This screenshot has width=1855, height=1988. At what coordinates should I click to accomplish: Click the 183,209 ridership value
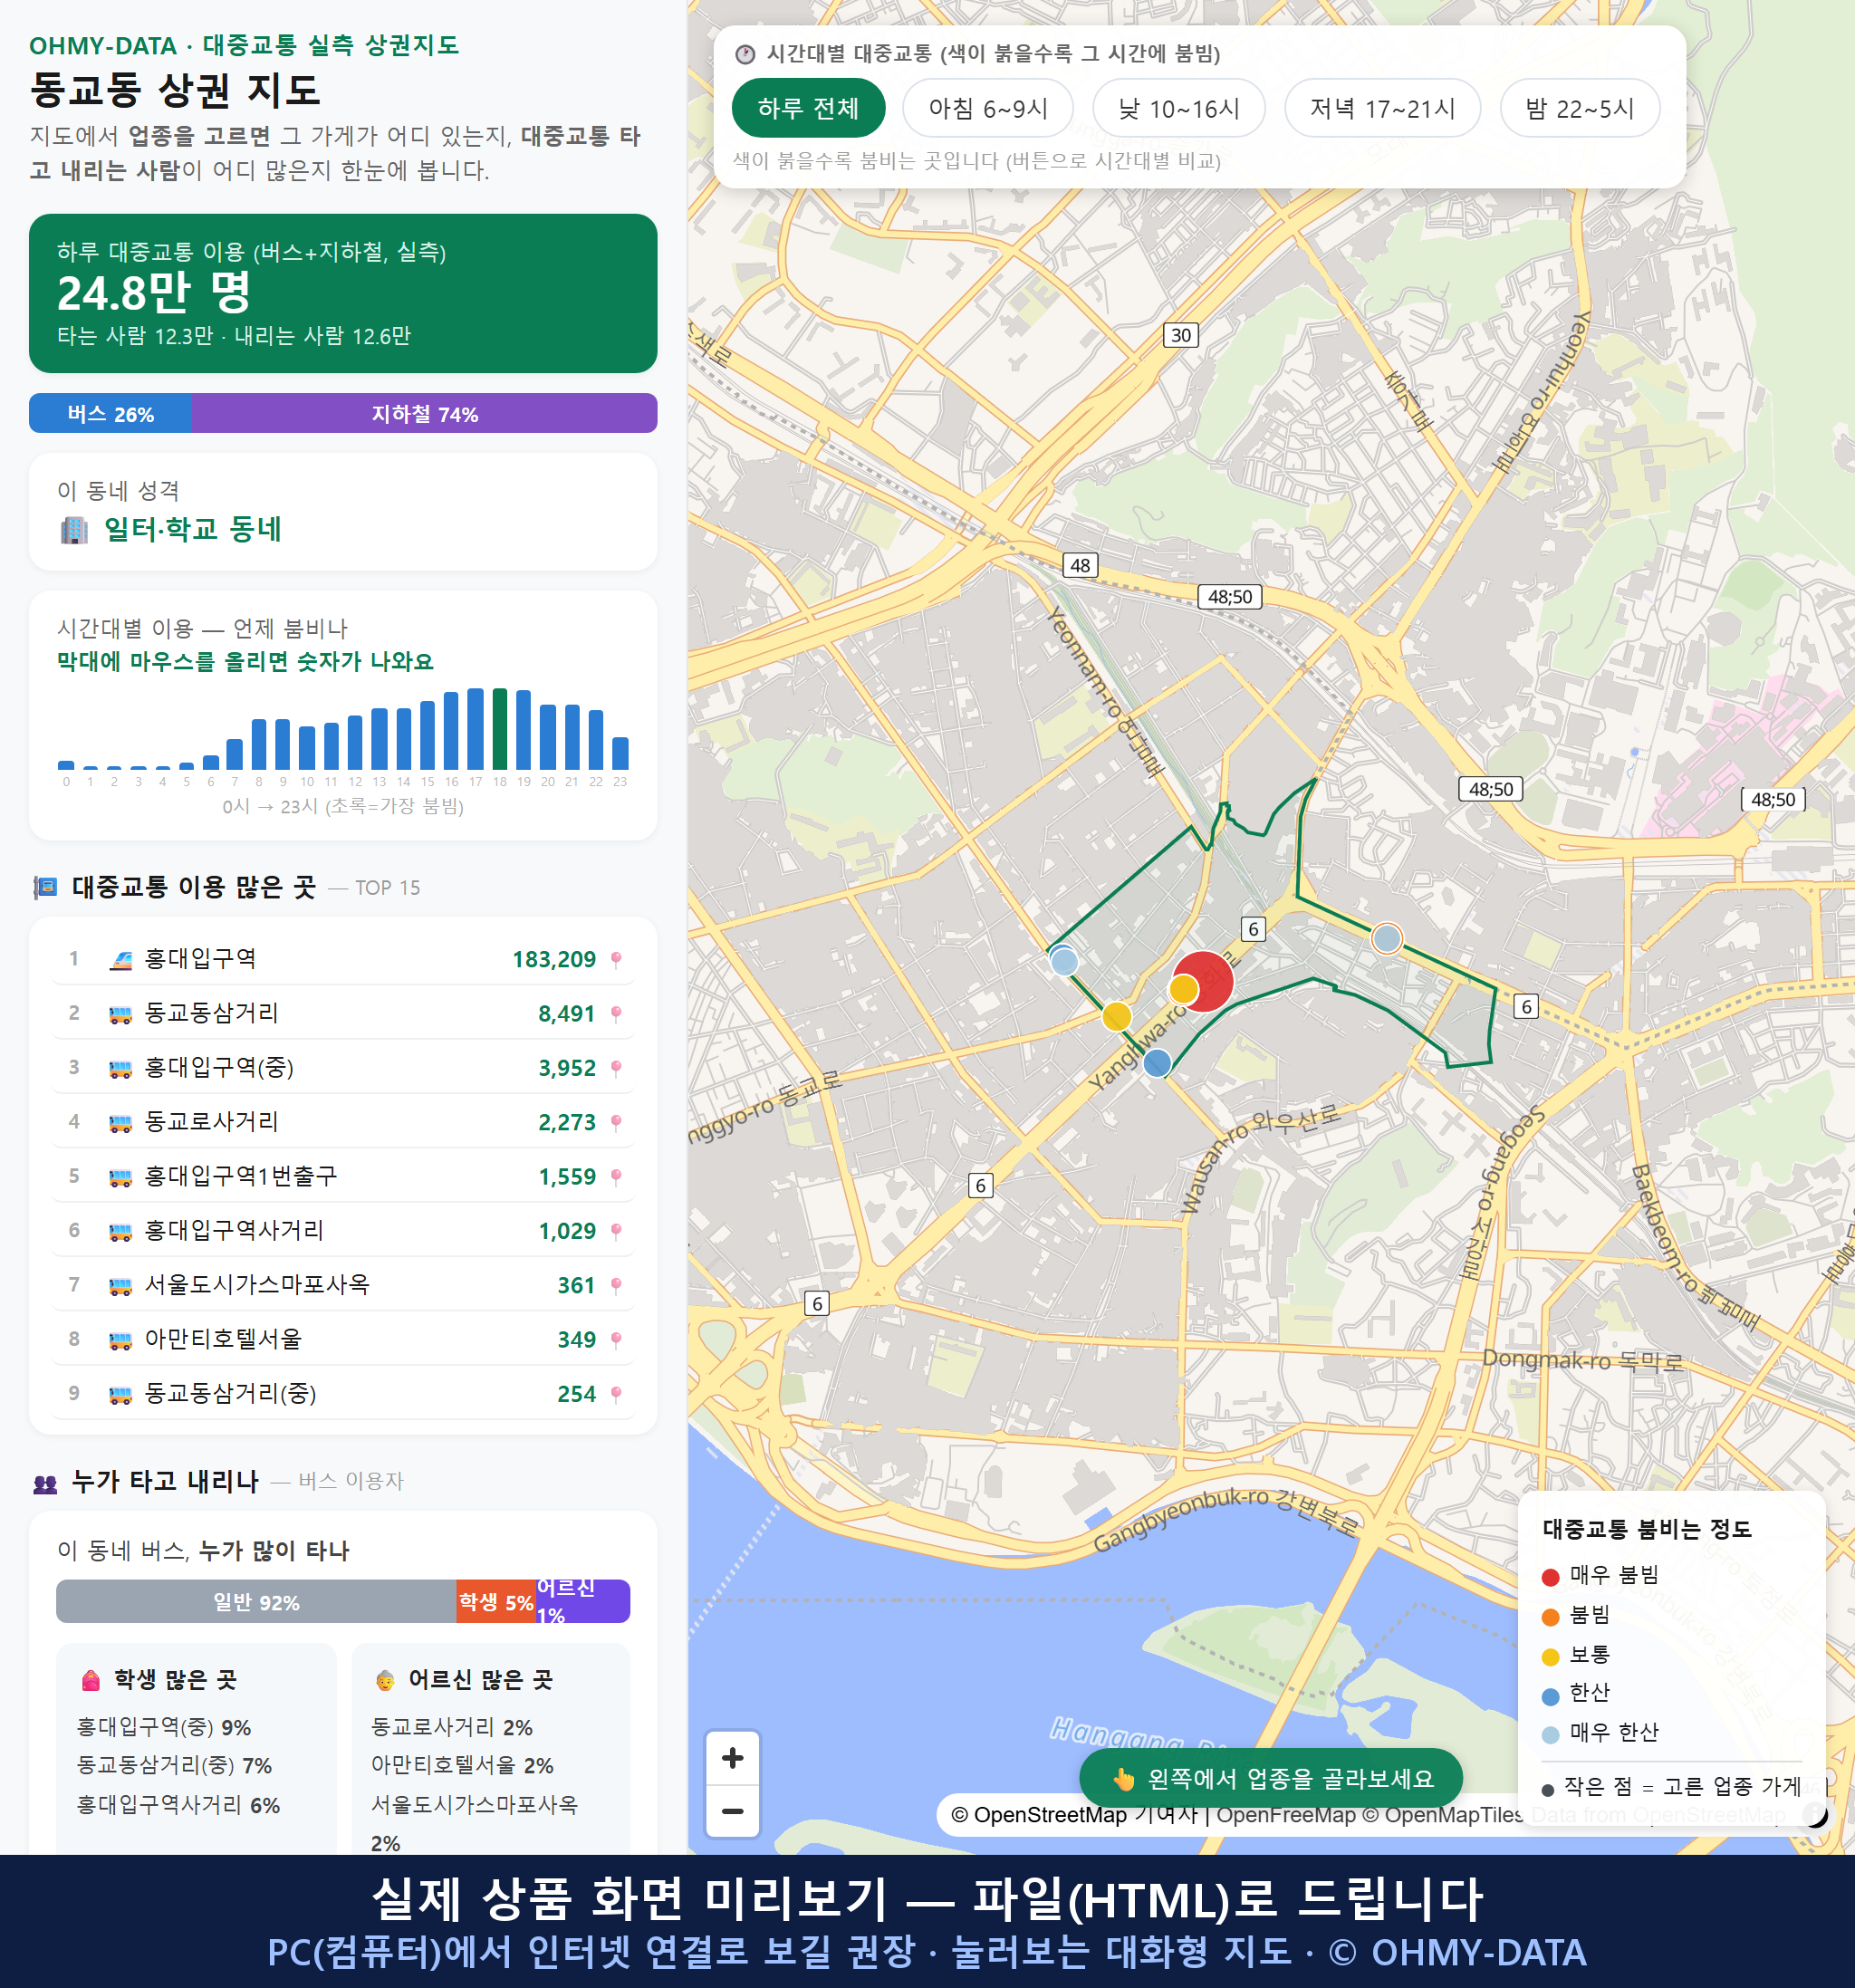pyautogui.click(x=554, y=960)
